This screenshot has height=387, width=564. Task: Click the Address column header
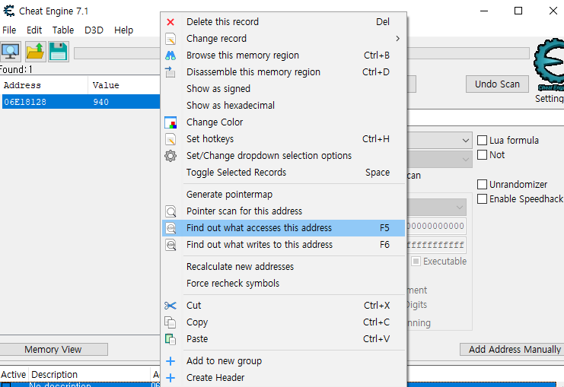click(x=44, y=85)
